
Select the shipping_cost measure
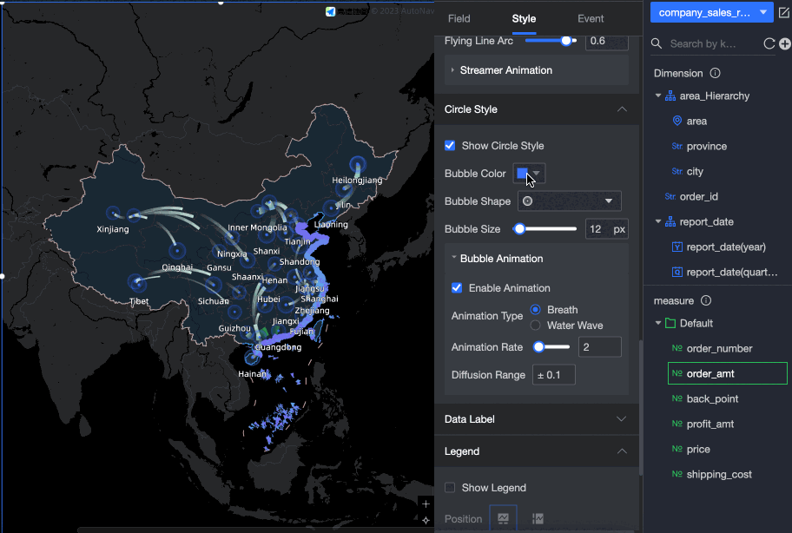click(719, 475)
